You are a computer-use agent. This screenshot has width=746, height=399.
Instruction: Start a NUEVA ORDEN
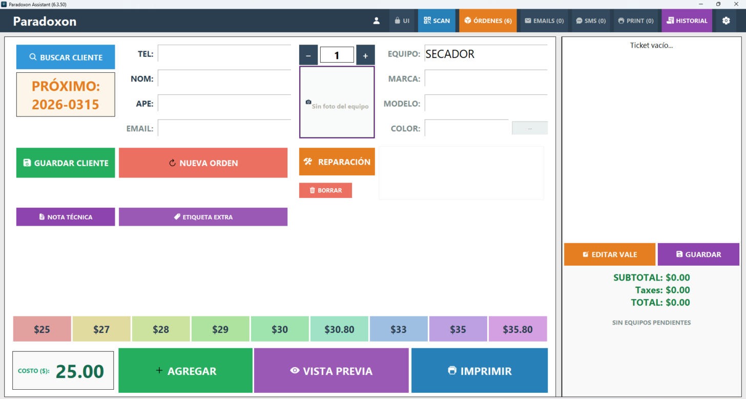click(203, 163)
